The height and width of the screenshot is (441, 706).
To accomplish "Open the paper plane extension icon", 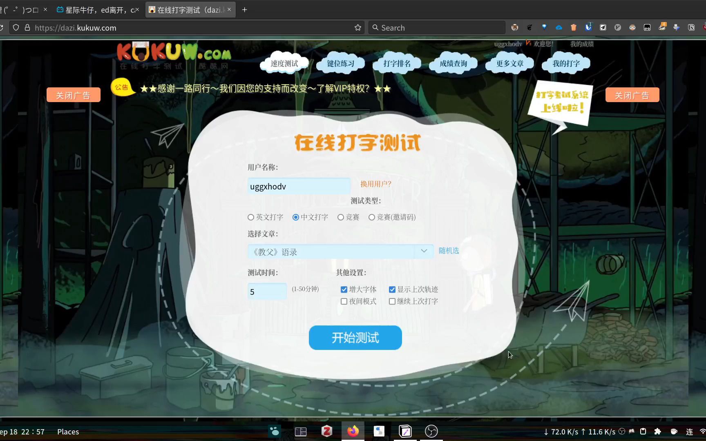I will (603, 27).
